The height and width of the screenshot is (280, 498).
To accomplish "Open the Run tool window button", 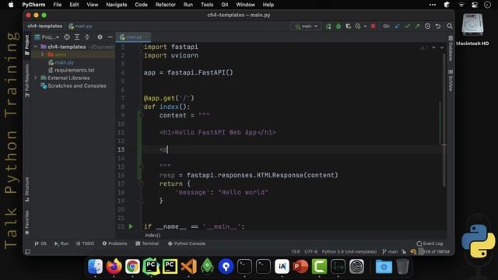I will click(61, 243).
